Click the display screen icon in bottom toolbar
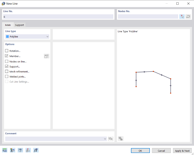Screen dimensions: 194x155 click(x=20, y=150)
